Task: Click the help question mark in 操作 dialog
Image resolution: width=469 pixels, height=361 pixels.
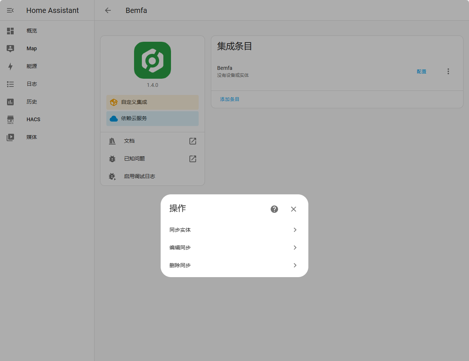Action: [274, 209]
